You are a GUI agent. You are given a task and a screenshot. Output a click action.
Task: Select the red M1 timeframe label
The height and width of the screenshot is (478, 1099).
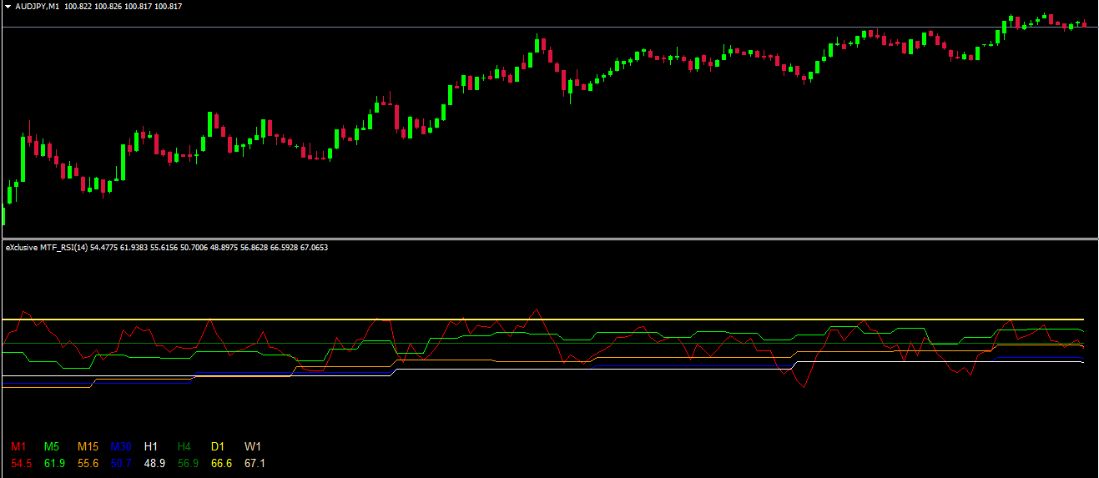[x=18, y=447]
